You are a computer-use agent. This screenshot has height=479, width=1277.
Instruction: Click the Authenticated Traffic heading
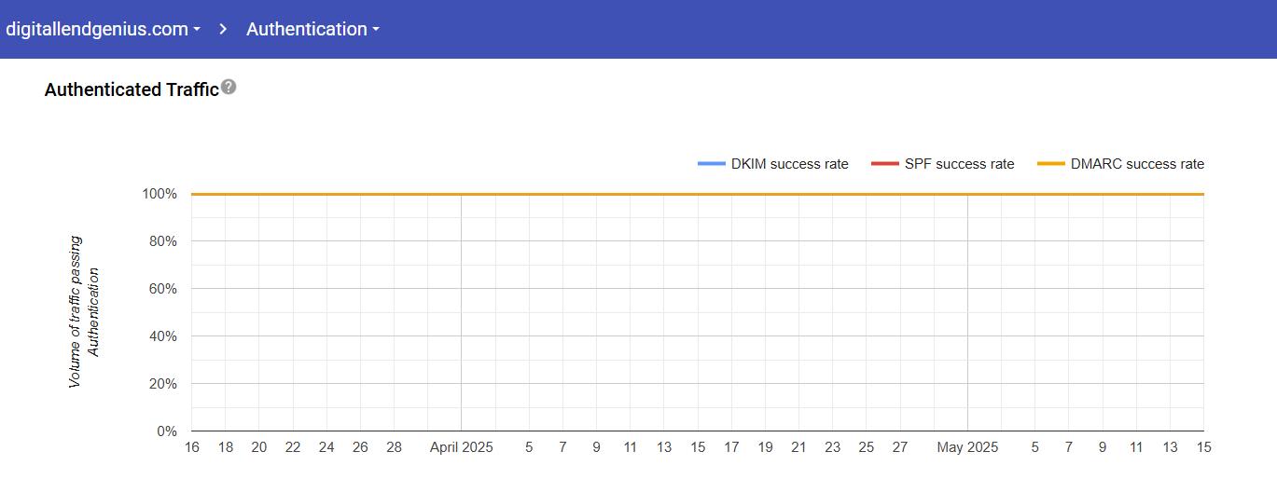coord(131,89)
